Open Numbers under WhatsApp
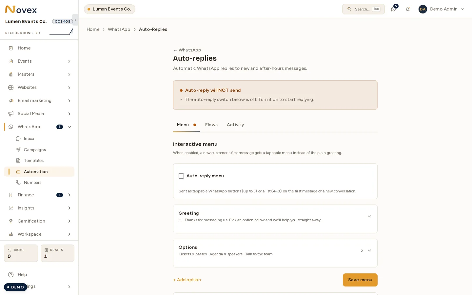 pos(32,183)
